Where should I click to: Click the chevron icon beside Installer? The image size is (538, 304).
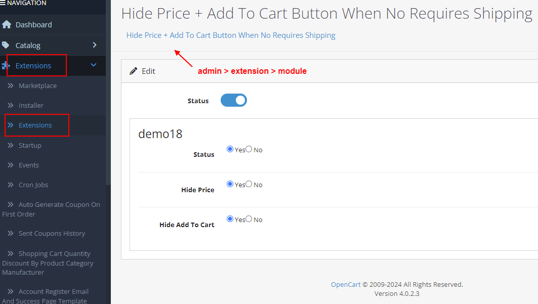pos(11,105)
